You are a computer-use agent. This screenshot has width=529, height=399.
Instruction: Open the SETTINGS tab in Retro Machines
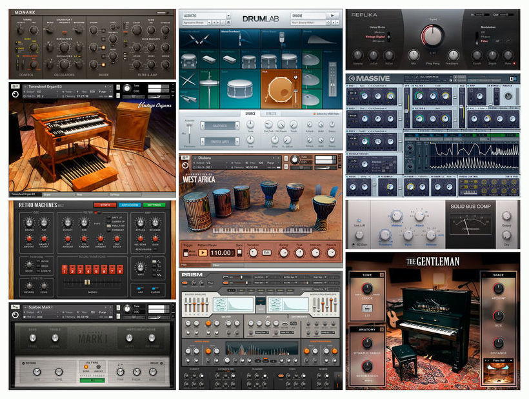tap(154, 205)
